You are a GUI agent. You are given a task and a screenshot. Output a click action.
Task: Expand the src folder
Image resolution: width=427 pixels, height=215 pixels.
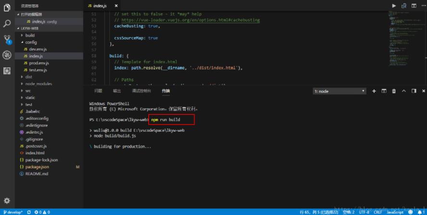[49, 91]
